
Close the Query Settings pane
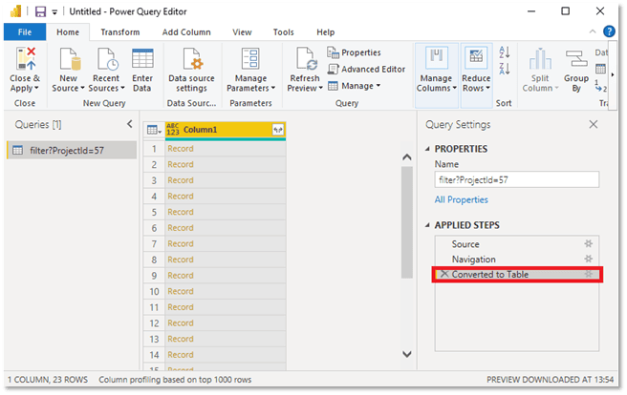[593, 124]
